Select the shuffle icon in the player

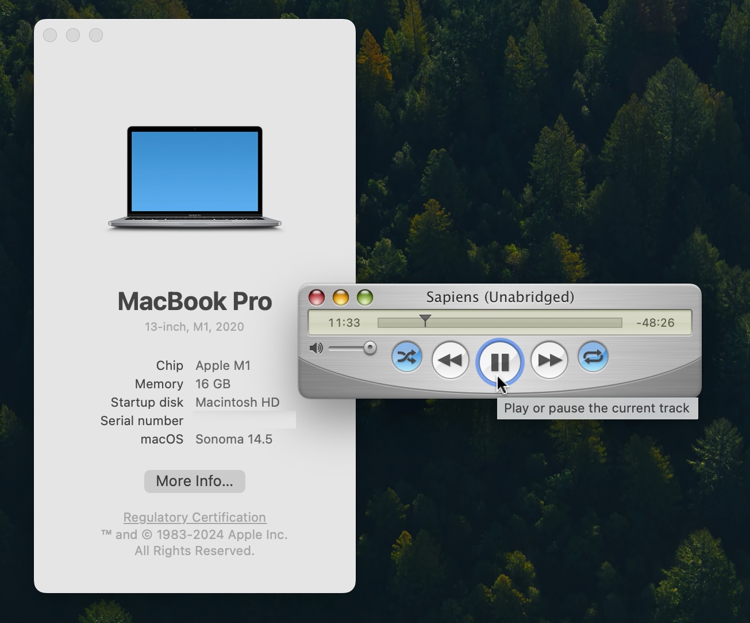[407, 357]
